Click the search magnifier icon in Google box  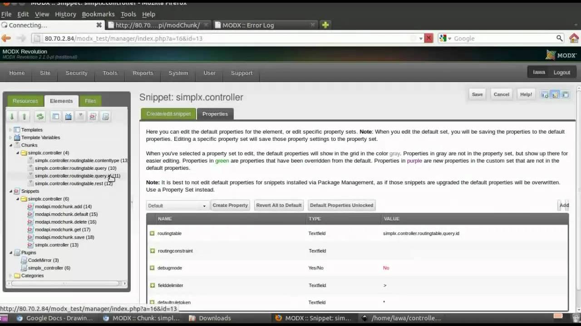[560, 38]
